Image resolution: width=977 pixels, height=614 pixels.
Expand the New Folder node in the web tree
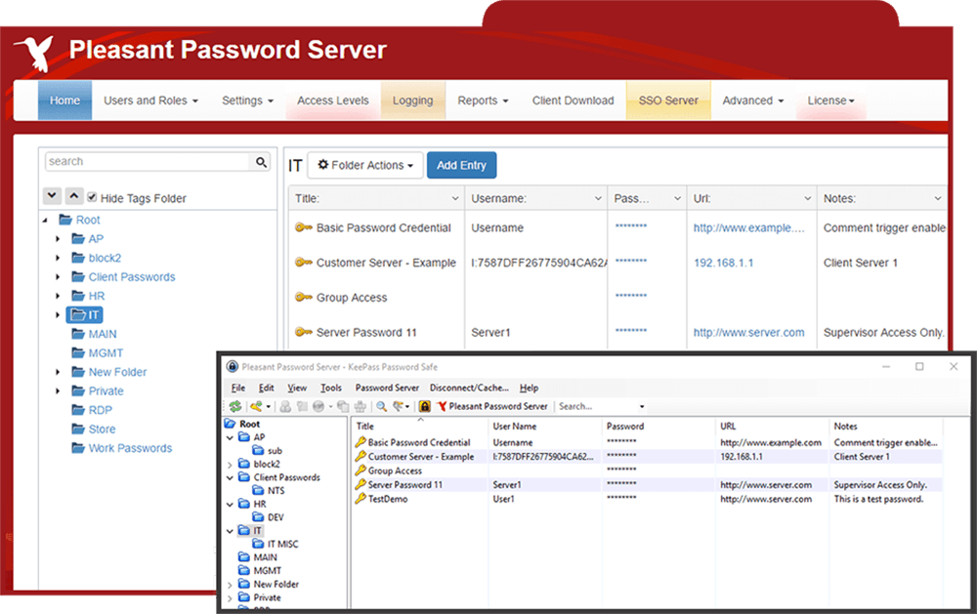58,372
